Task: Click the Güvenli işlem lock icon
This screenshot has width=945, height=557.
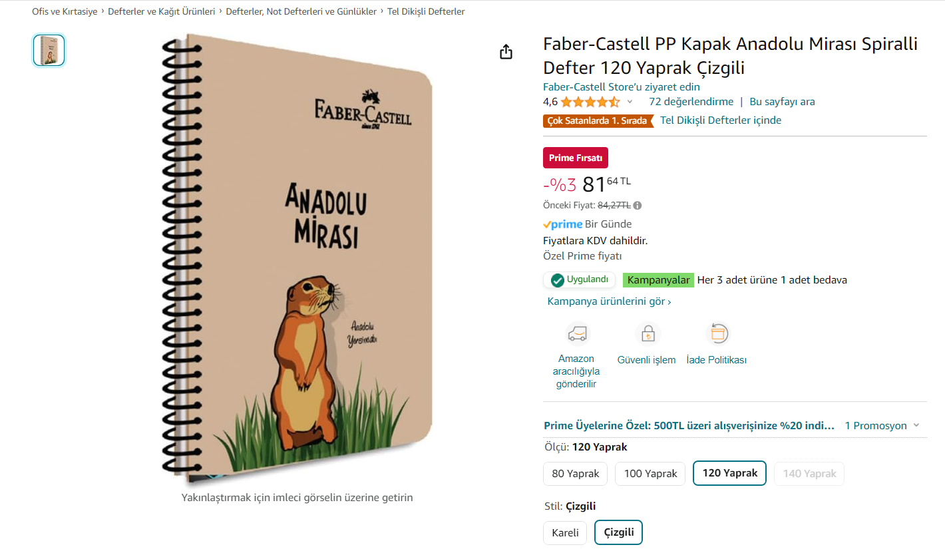Action: tap(647, 334)
